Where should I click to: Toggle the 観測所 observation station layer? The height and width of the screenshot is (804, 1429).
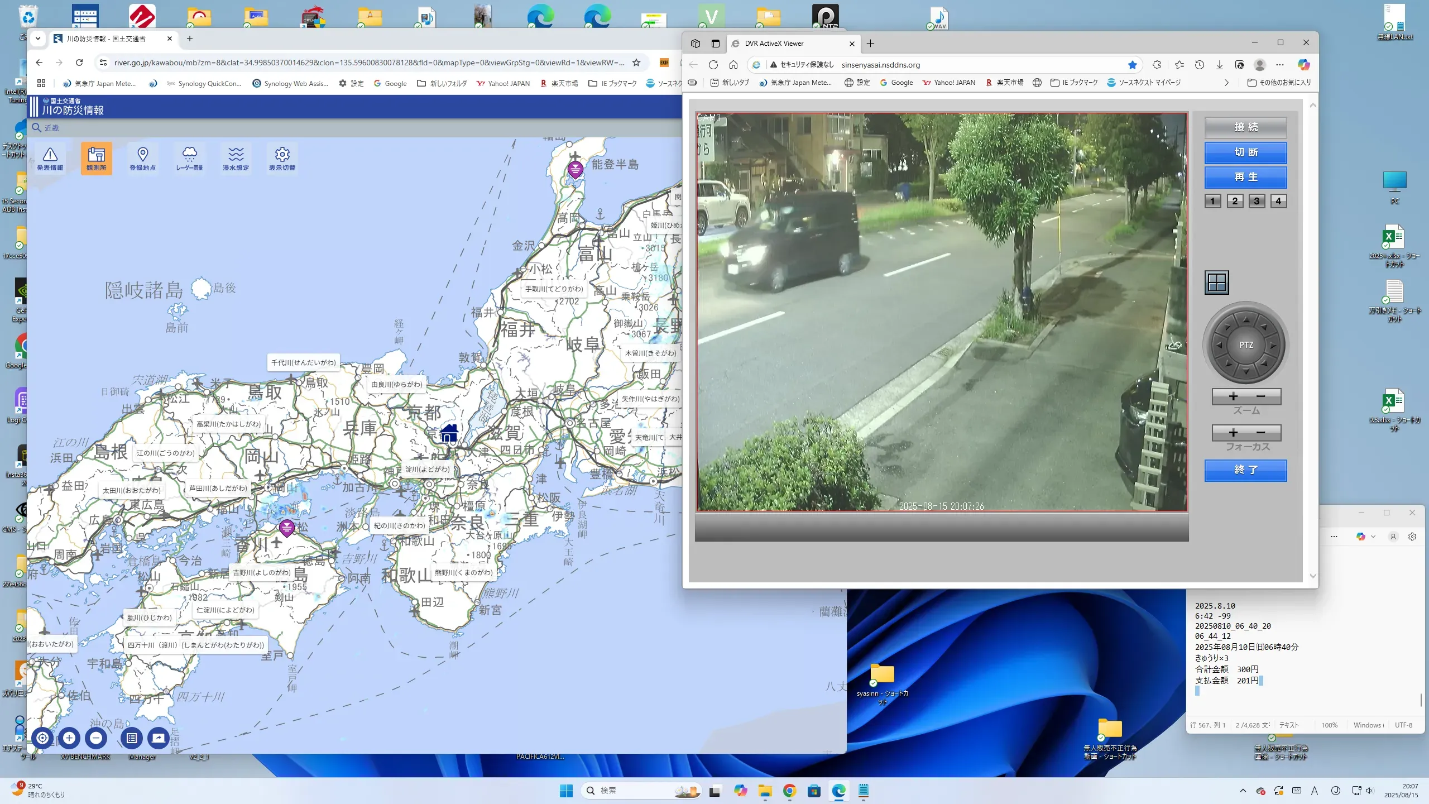point(96,158)
